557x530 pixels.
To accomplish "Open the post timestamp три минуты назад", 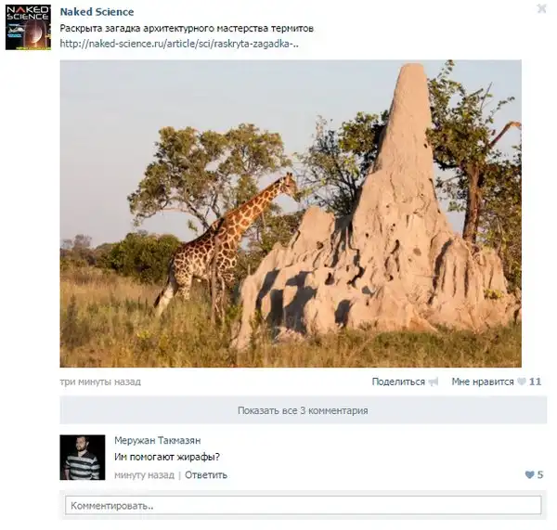I will pyautogui.click(x=100, y=381).
